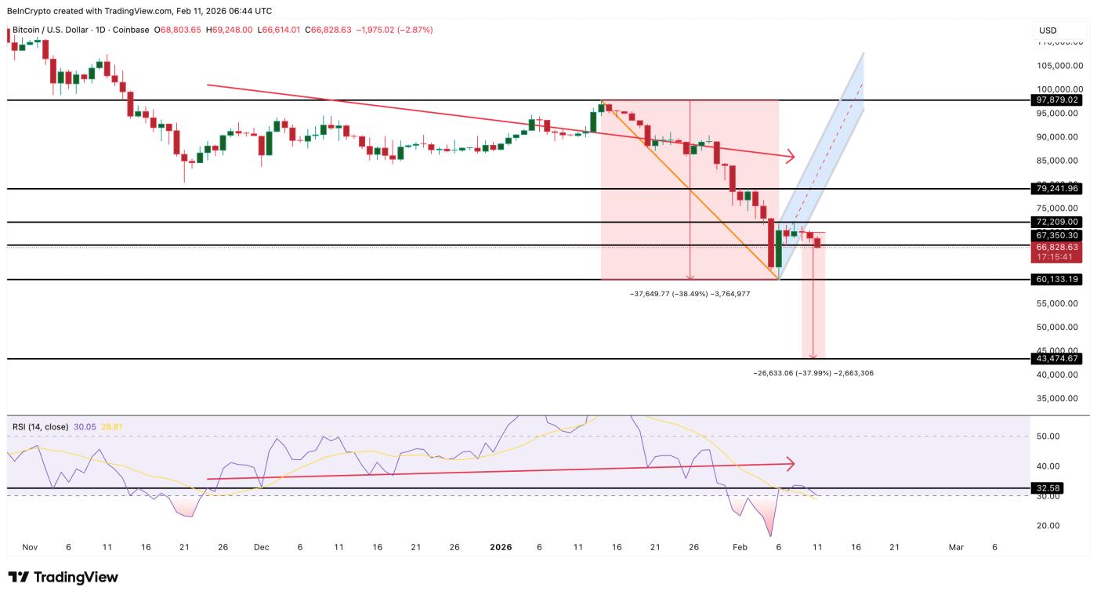The width and height of the screenshot is (1097, 598).
Task: Click the Mar marker on the date axis
Action: pos(955,547)
